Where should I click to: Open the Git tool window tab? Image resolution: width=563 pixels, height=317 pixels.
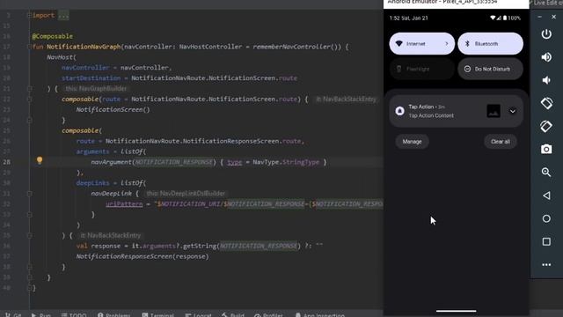pyautogui.click(x=13, y=314)
